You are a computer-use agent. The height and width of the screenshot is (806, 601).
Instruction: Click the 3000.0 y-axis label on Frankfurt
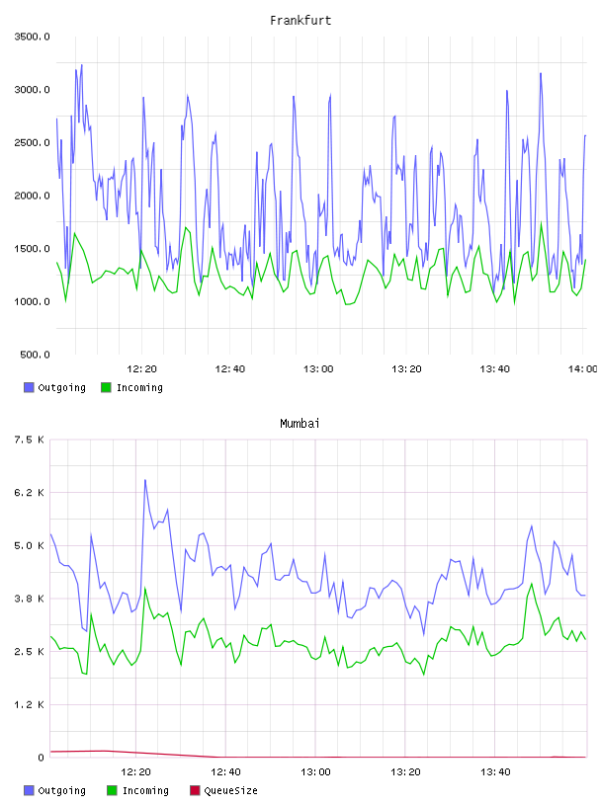(x=32, y=90)
